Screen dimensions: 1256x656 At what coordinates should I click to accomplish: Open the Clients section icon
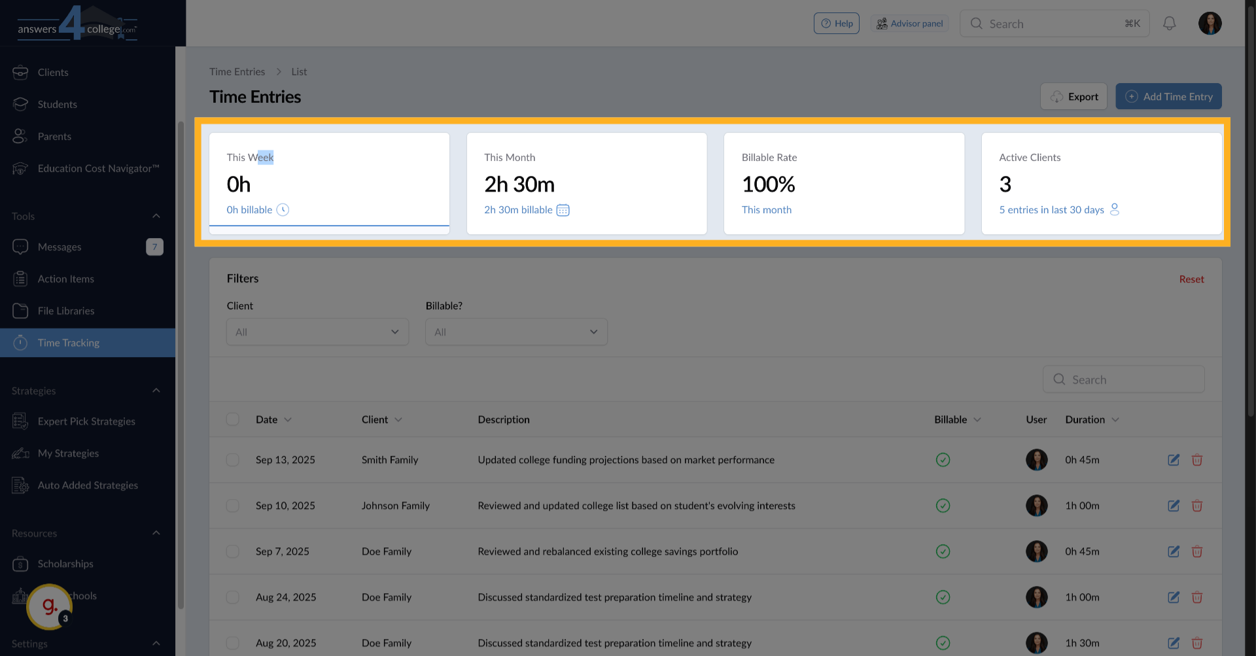tap(20, 72)
